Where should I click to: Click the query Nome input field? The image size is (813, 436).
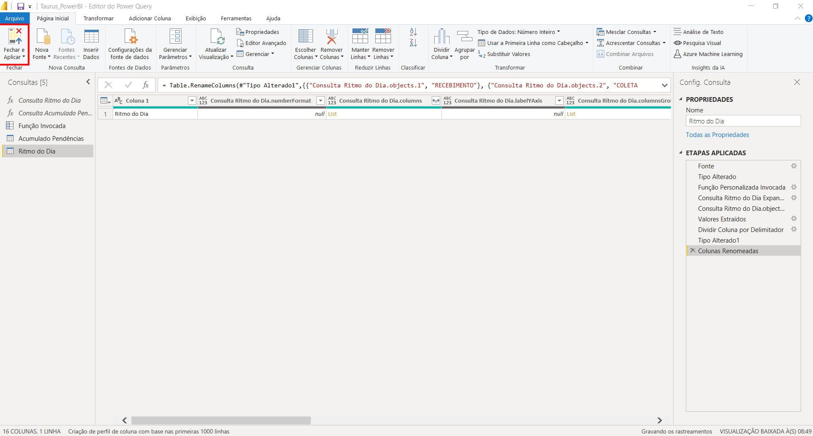(x=743, y=121)
